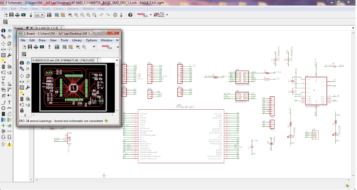Click Zoom to fit icon in Schematic toolbar
This screenshot has height=190, width=357.
pyautogui.click(x=70, y=15)
